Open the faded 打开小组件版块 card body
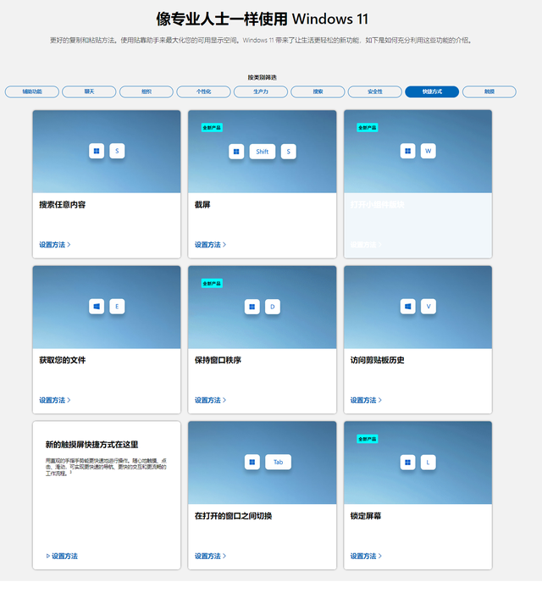 [418, 225]
